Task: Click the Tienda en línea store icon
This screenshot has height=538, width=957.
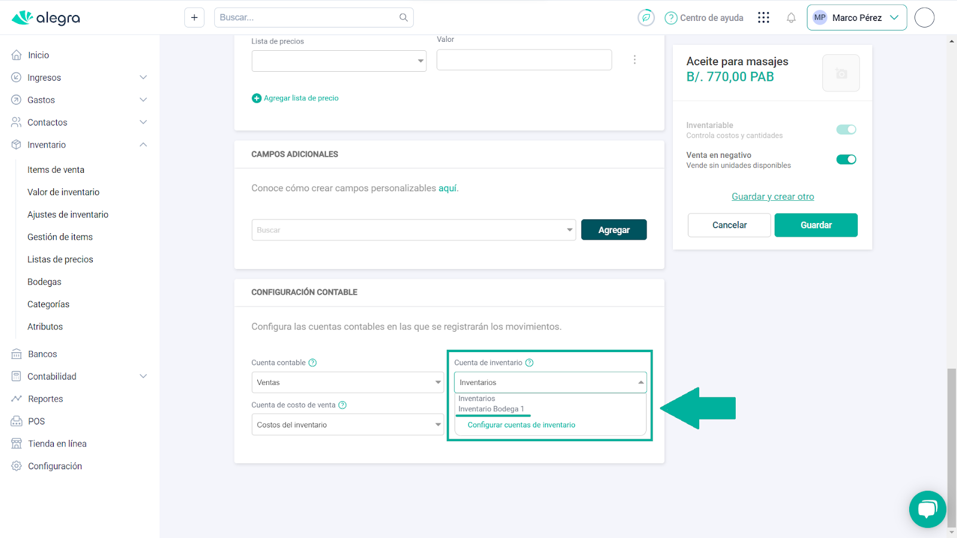Action: coord(17,444)
